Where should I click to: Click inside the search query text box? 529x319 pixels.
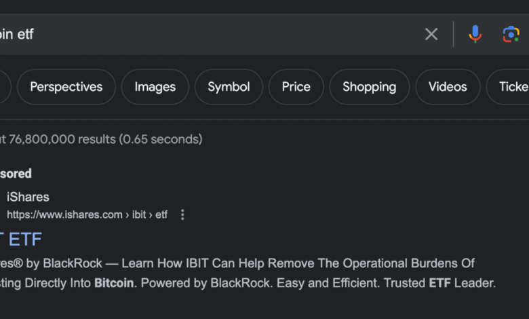[x=203, y=35]
